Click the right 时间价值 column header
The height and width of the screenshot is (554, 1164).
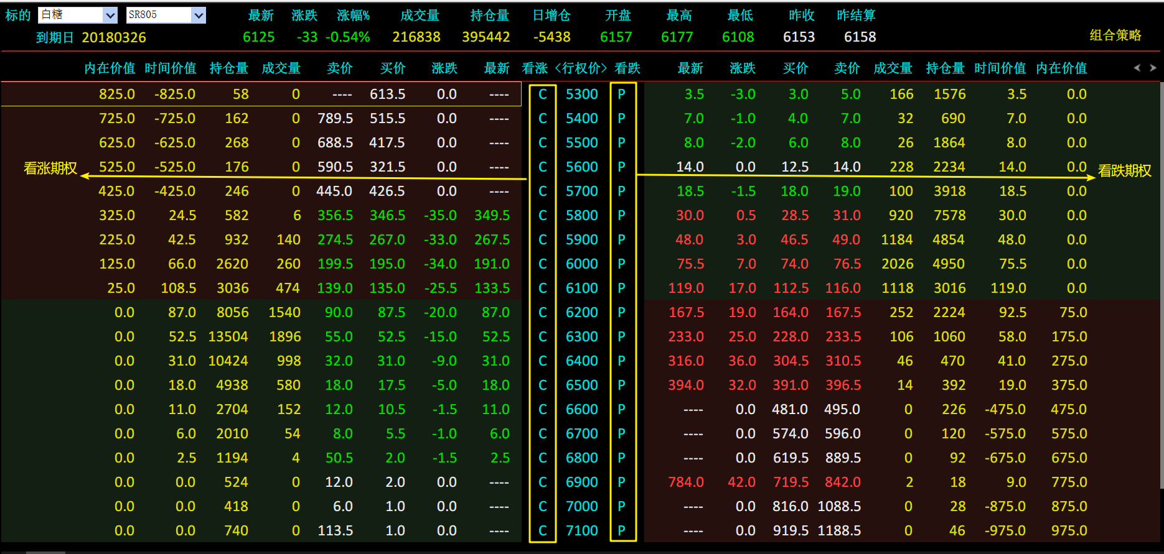point(1000,68)
